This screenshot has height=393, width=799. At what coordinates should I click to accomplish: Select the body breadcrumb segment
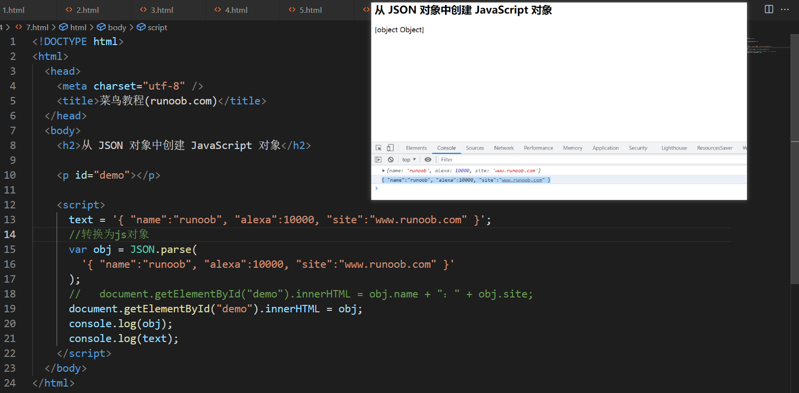click(117, 28)
